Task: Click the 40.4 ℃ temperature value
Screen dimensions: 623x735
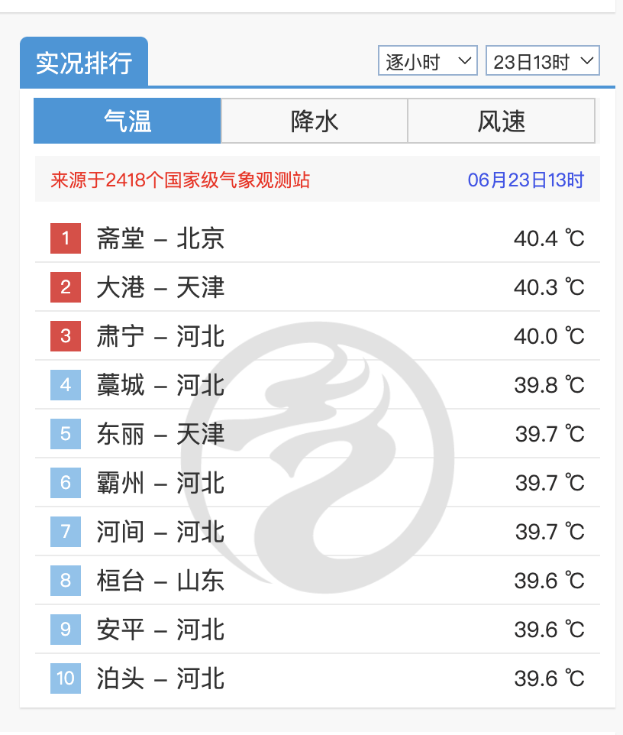Action: pos(547,238)
